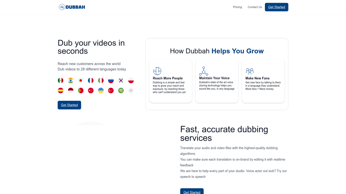Image resolution: width=346 pixels, height=194 pixels.
Task: Select the France flag icon
Action: pos(91,80)
